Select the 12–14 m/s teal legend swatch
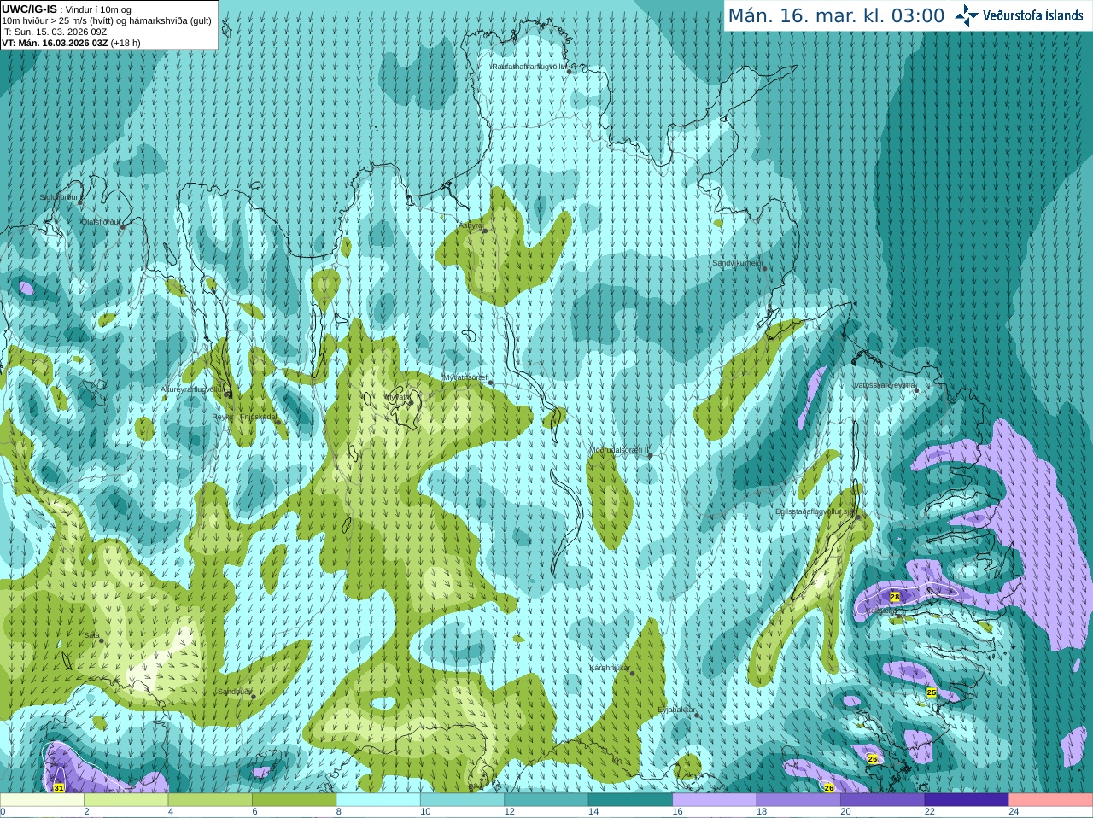The width and height of the screenshot is (1093, 818). [546, 800]
